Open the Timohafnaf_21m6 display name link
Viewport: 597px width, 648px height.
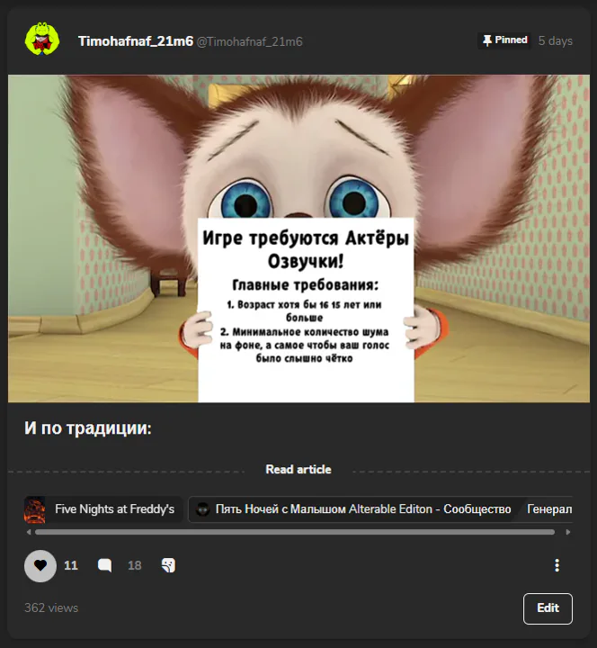[136, 41]
